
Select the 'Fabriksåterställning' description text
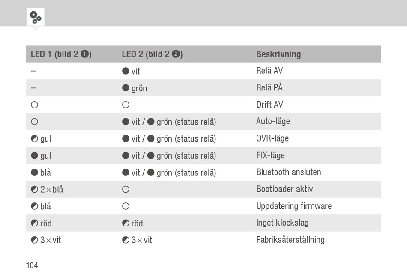pos(290,240)
